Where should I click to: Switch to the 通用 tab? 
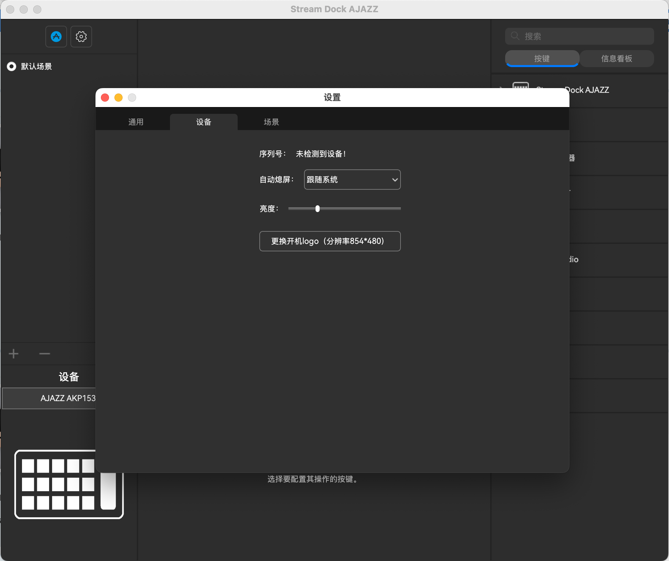pos(136,122)
